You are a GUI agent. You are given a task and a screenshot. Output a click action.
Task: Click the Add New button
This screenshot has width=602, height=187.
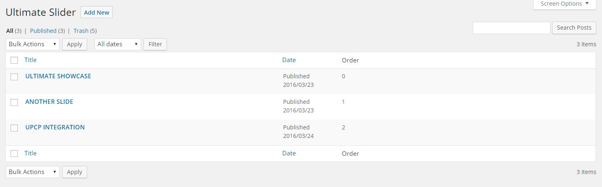(x=96, y=12)
